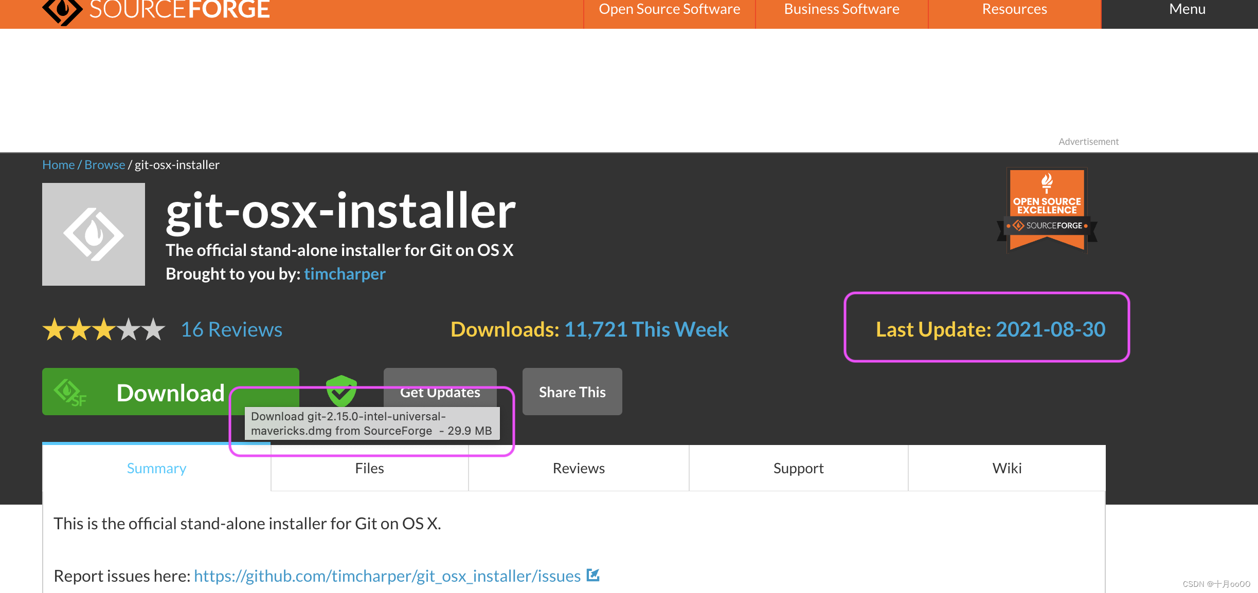Open the Business Software menu

(841, 9)
